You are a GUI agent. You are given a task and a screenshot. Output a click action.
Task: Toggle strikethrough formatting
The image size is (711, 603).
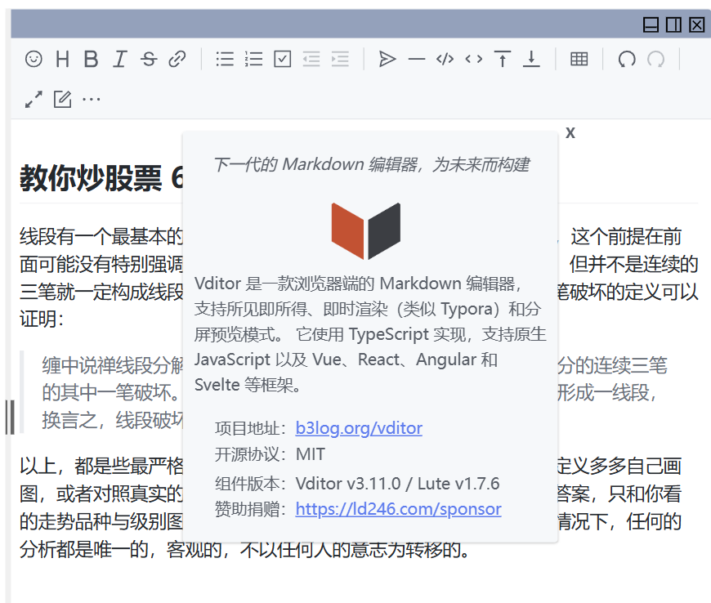click(148, 59)
